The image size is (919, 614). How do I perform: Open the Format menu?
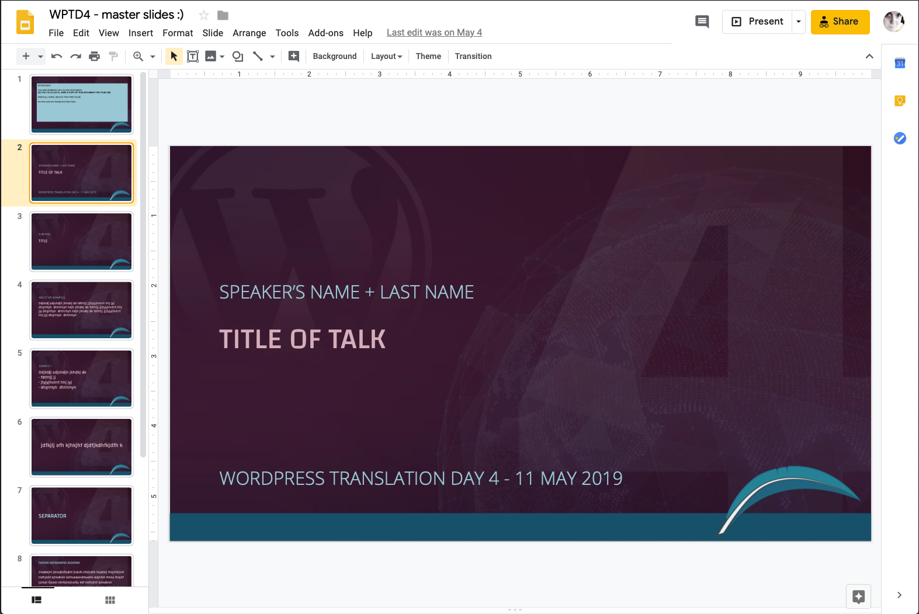tap(178, 33)
